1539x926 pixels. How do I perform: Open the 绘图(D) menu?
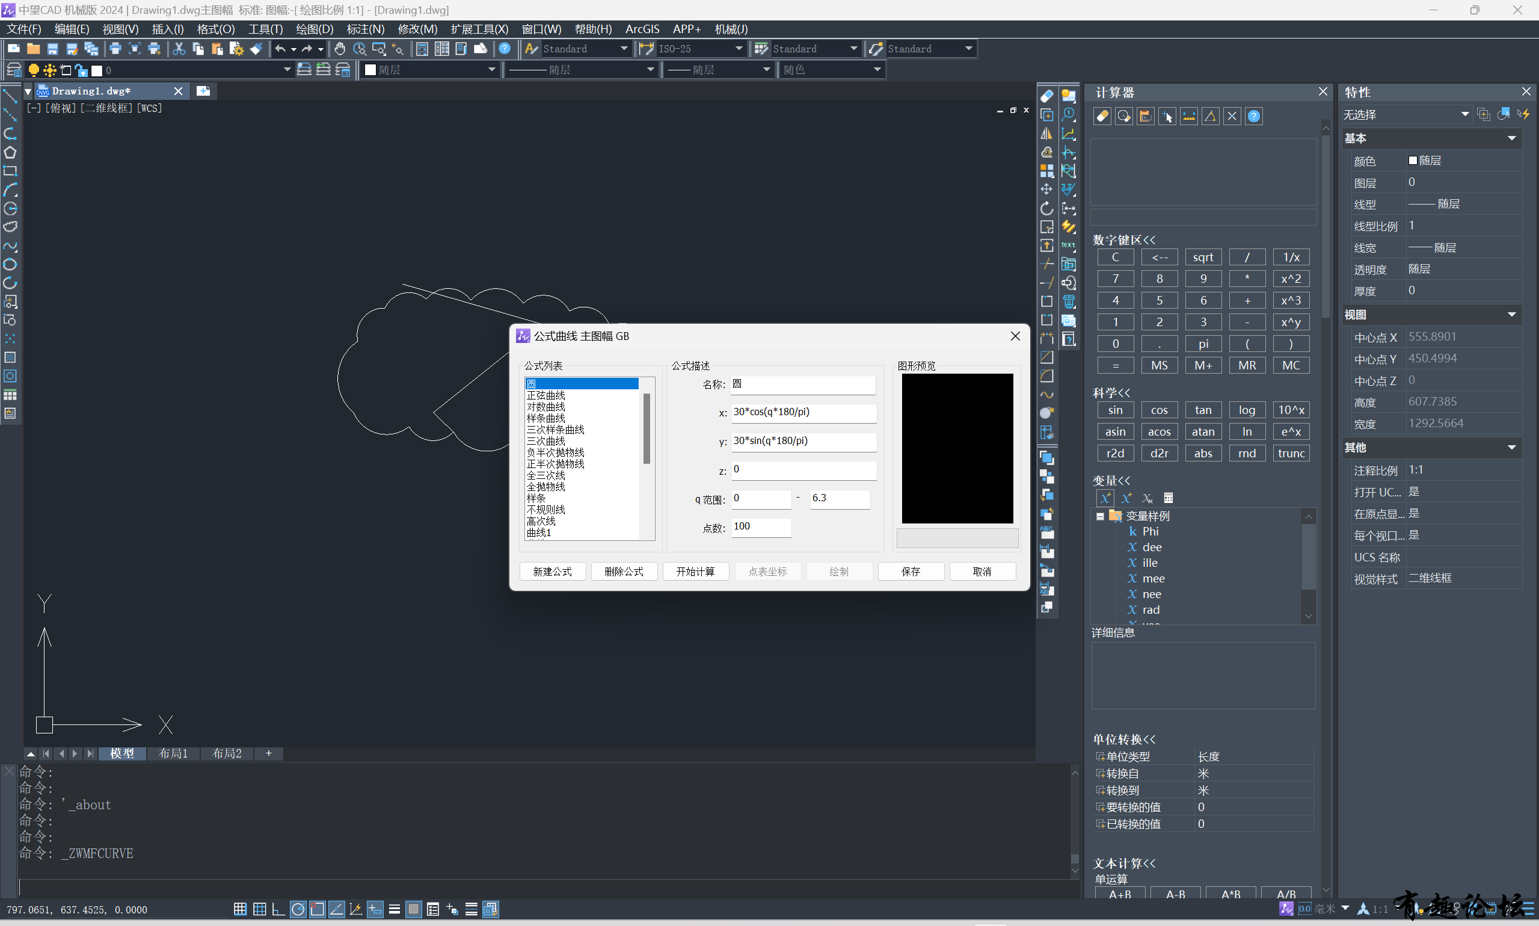(315, 29)
